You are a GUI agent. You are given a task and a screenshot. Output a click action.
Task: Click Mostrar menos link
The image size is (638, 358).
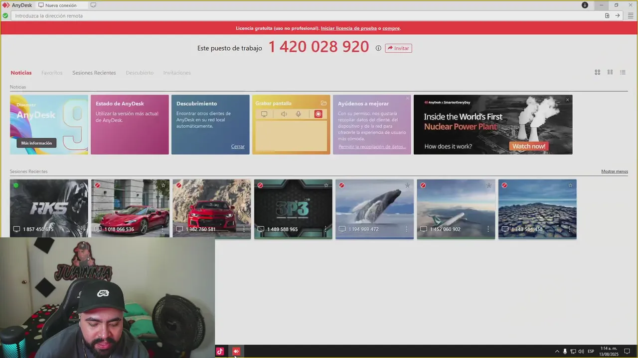pos(615,171)
